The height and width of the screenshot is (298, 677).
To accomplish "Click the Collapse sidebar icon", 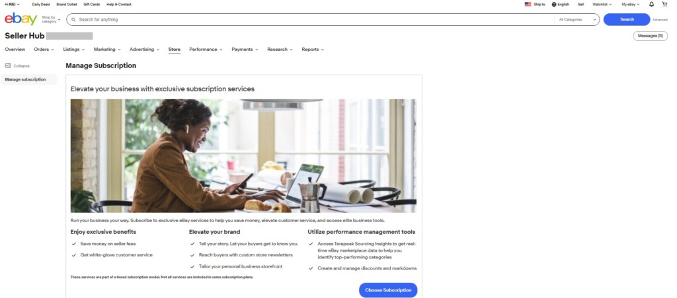I will point(8,65).
